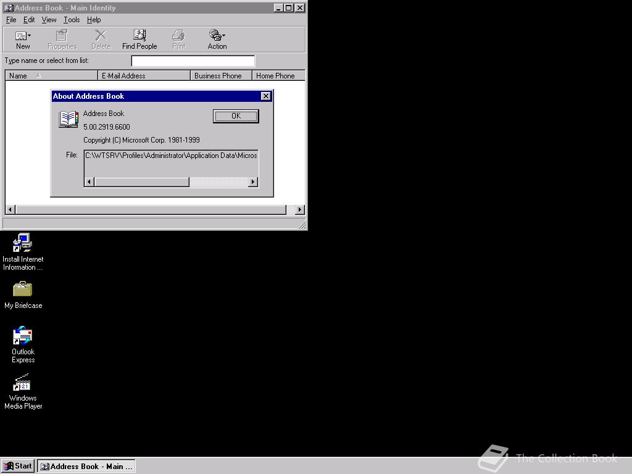Sort contacts by Name column header

51,75
